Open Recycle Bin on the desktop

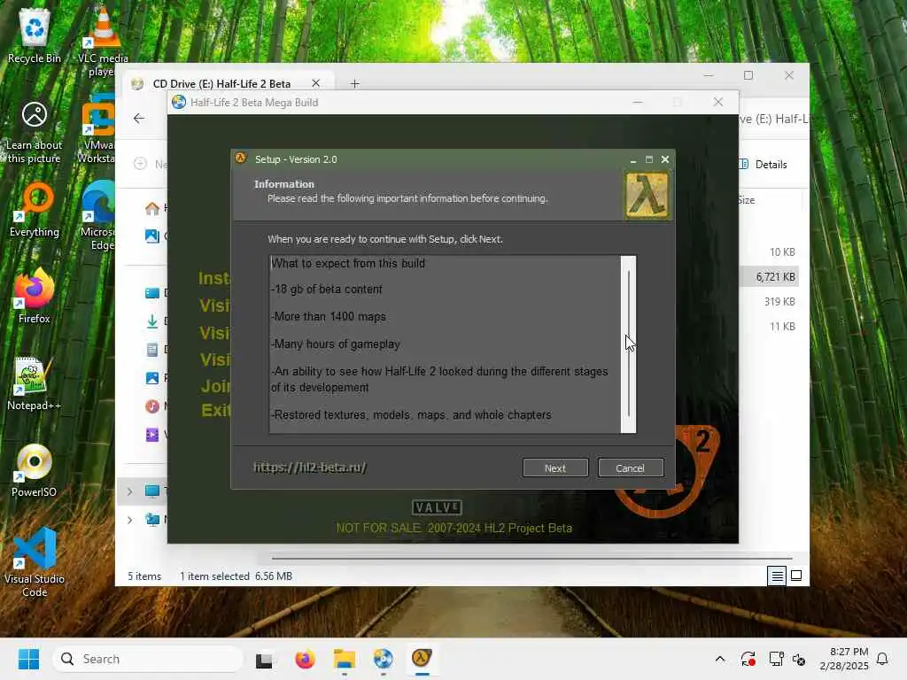pos(35,35)
